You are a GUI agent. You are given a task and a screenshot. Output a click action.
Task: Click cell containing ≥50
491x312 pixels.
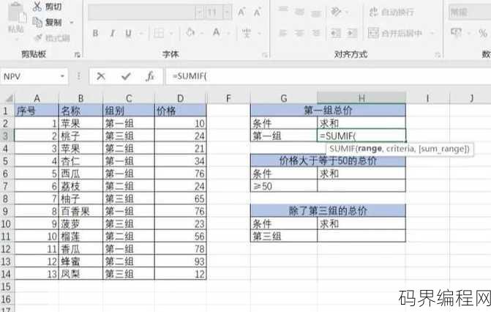(284, 186)
